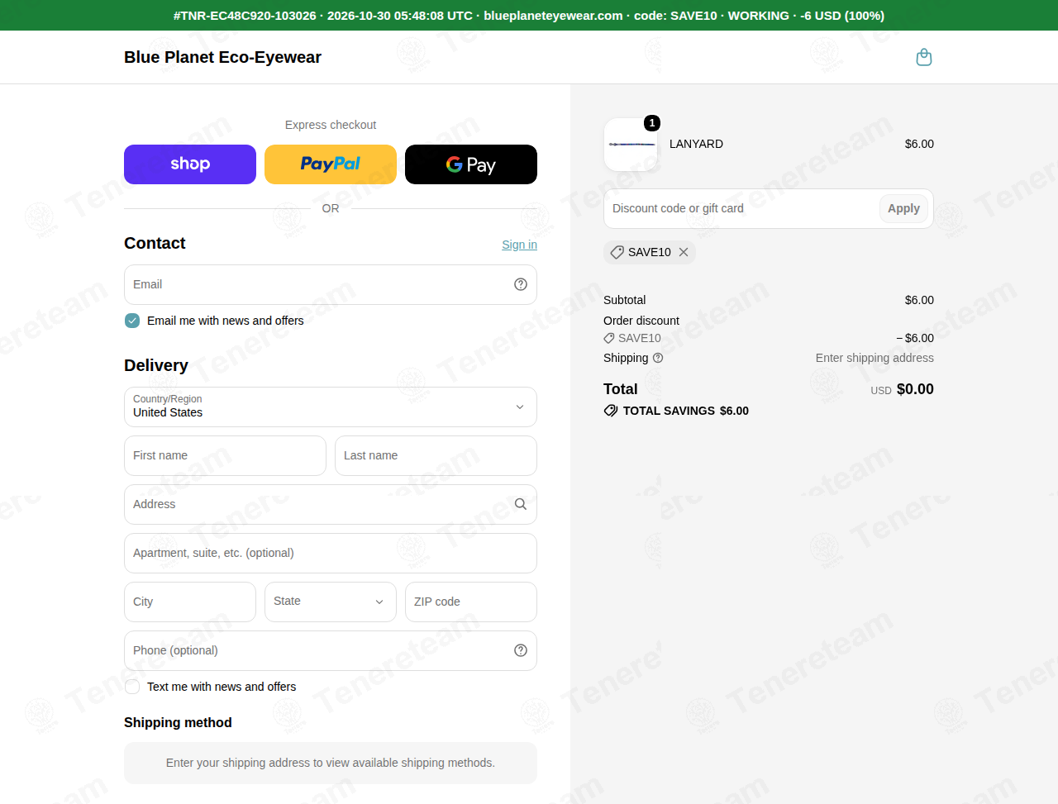
Task: Focus the Phone (optional) field
Action: pos(331,650)
